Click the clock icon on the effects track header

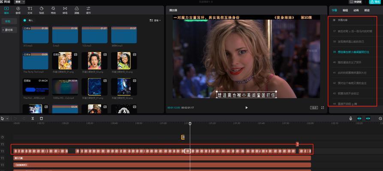(x=3, y=137)
